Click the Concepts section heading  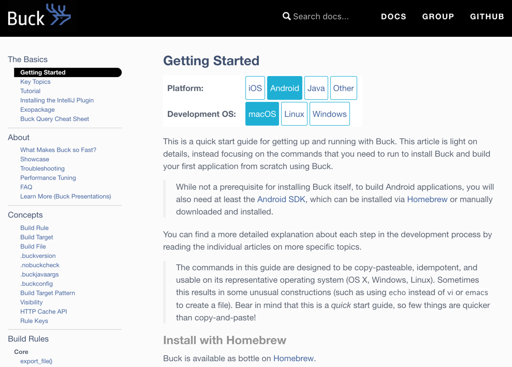pos(25,215)
